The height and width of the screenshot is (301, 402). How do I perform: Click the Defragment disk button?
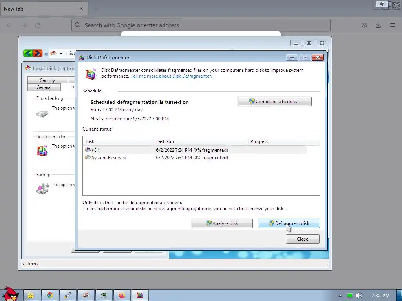[289, 223]
